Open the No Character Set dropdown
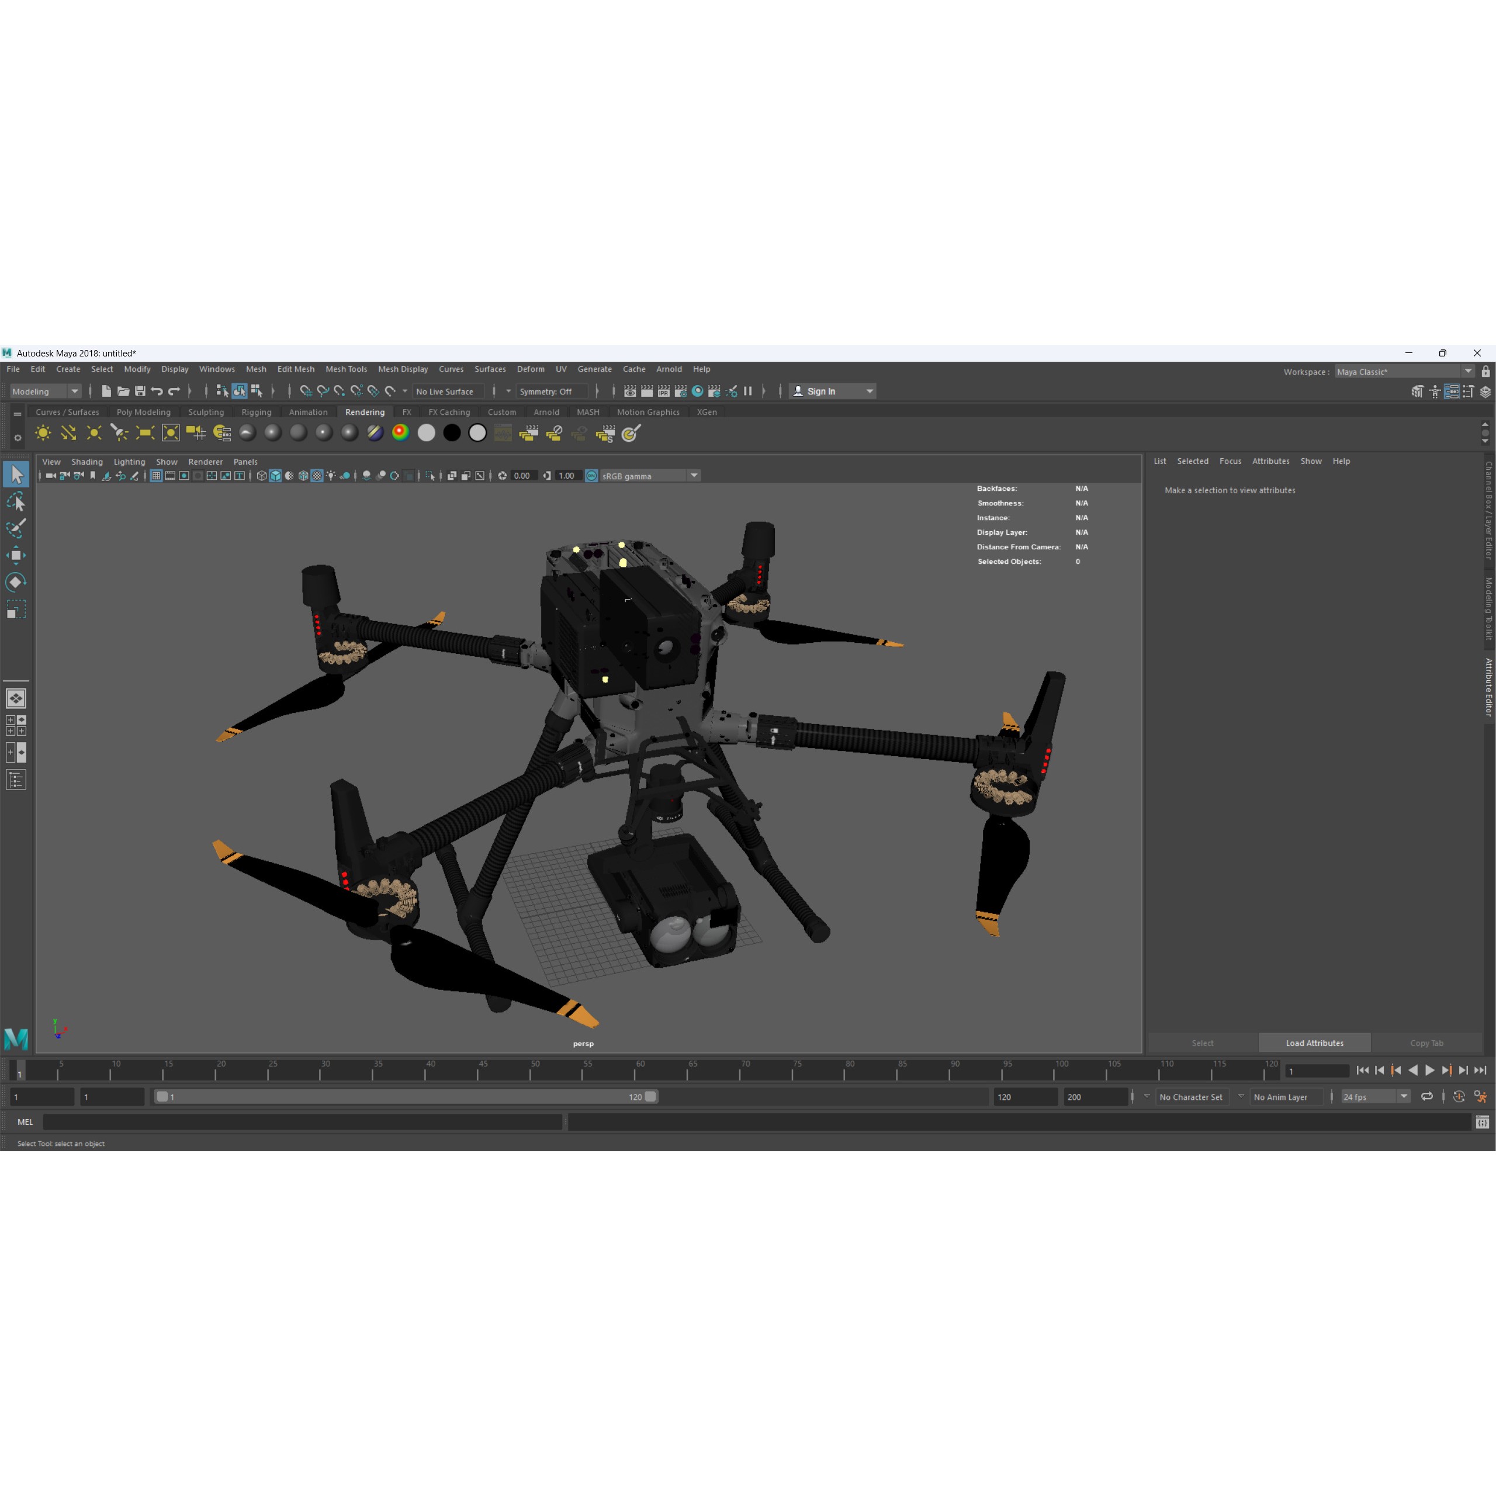The image size is (1496, 1496). 1192,1096
